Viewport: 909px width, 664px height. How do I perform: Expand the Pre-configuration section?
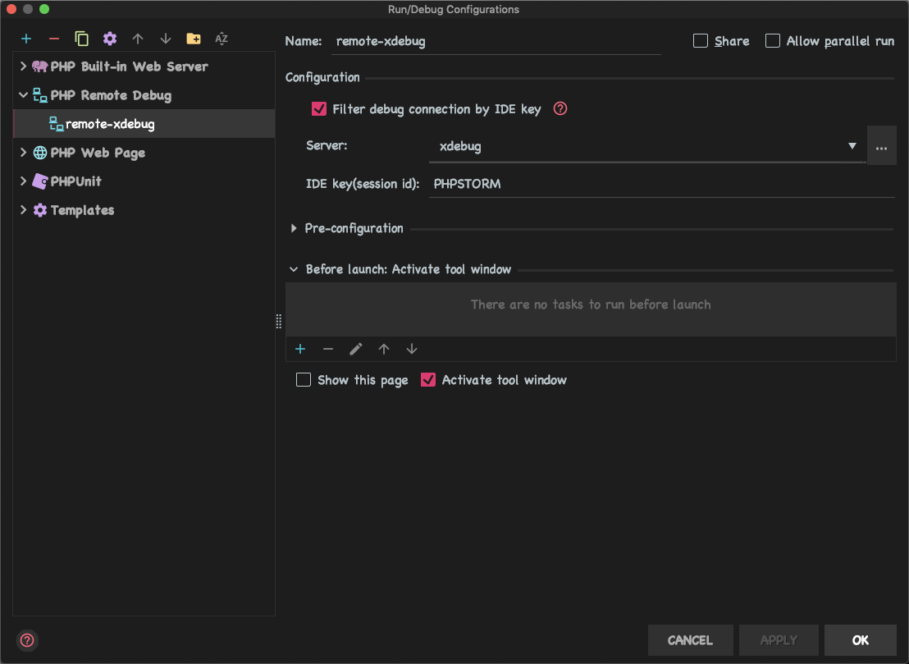294,228
